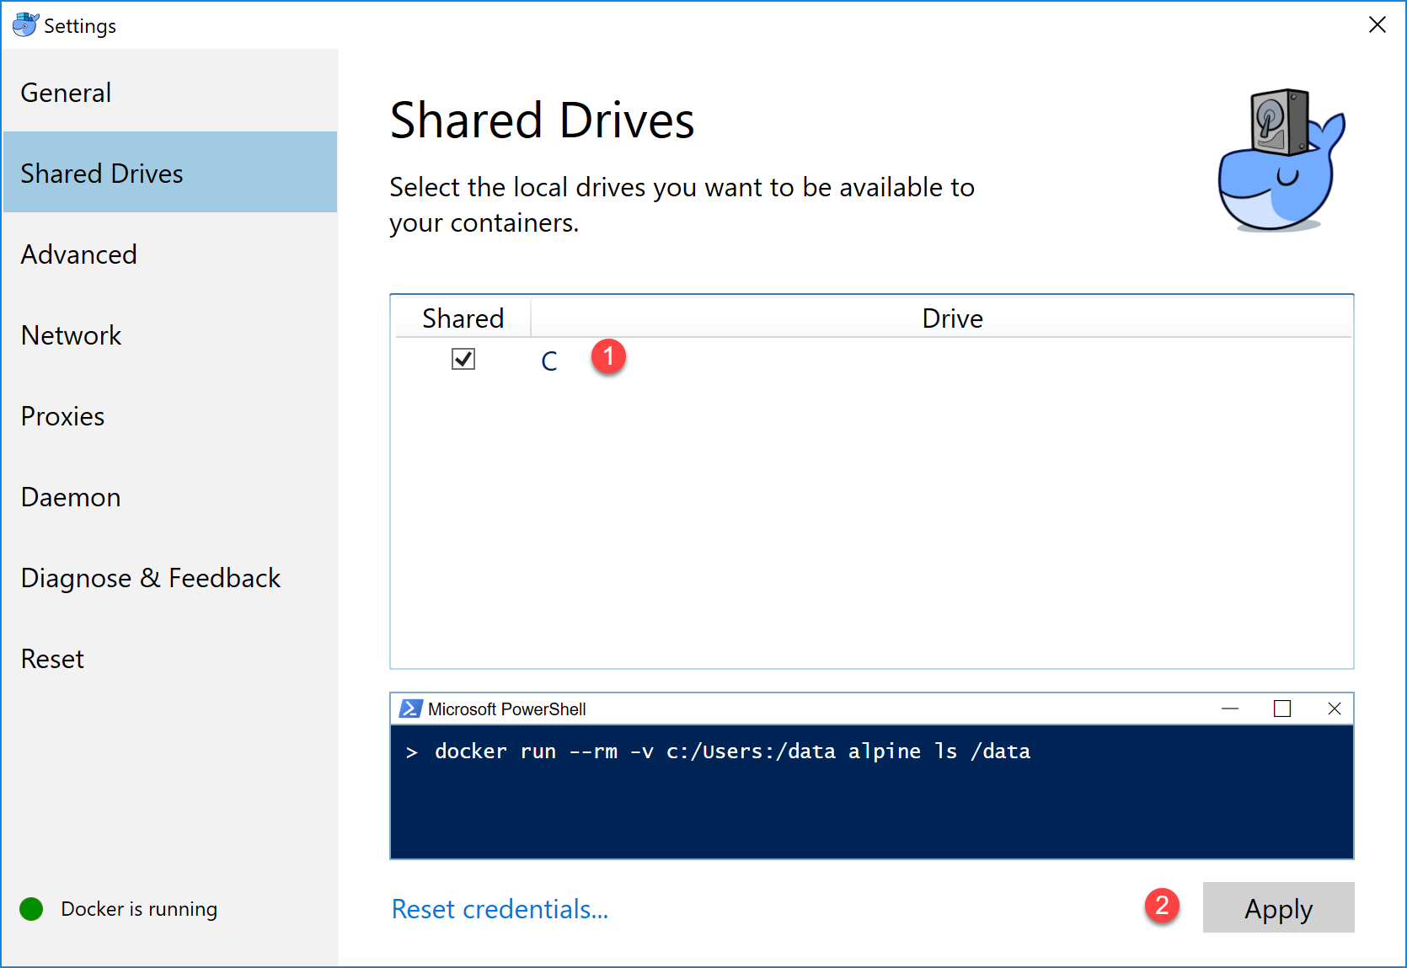
Task: Click the Shared column header
Action: click(463, 318)
